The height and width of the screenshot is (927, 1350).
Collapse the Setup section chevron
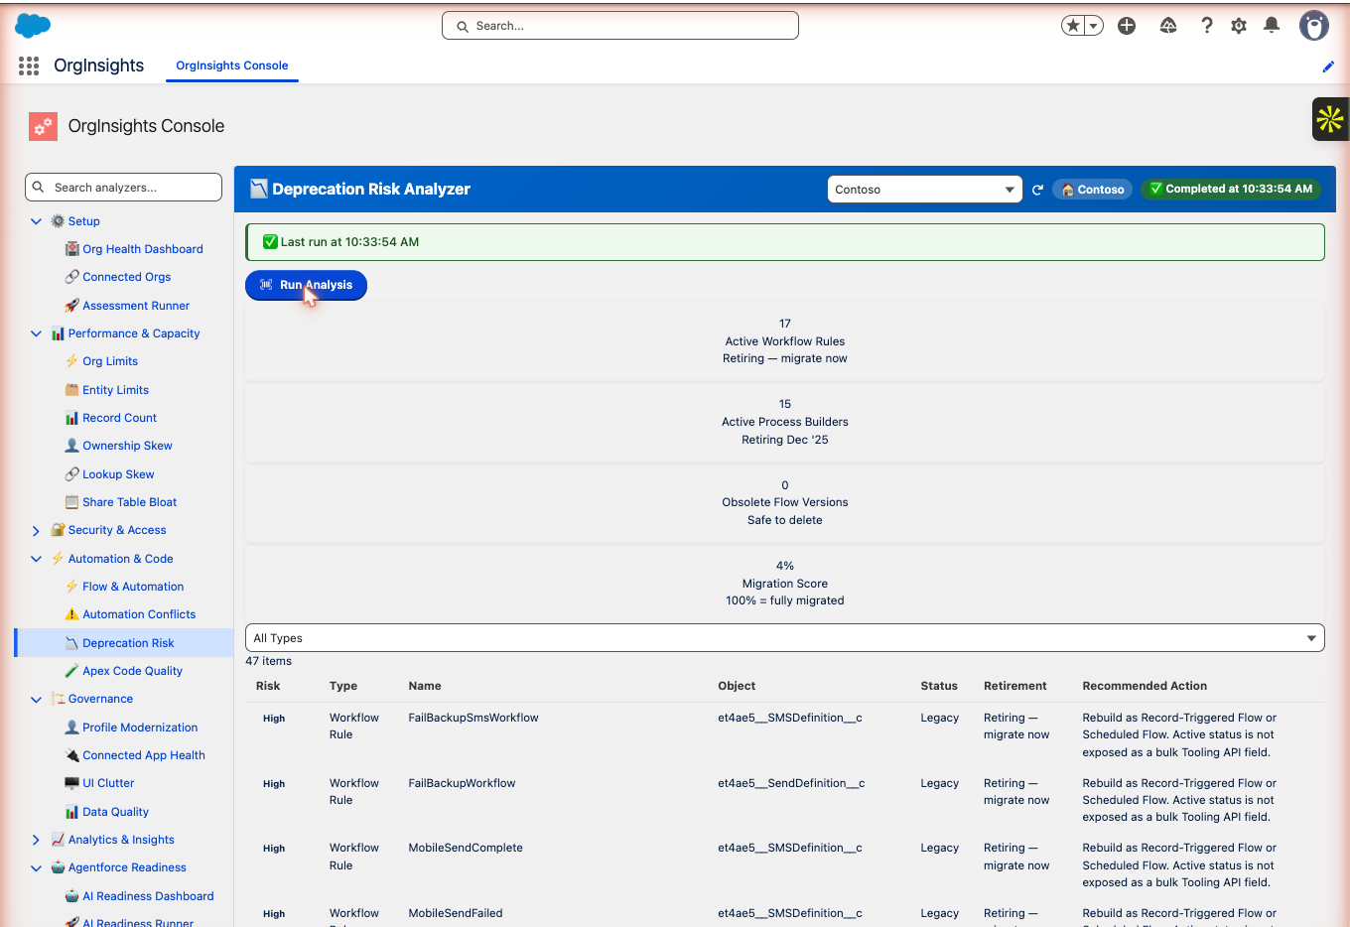[36, 221]
